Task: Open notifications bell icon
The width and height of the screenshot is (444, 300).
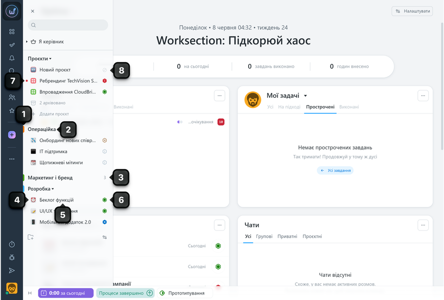Action: click(12, 58)
